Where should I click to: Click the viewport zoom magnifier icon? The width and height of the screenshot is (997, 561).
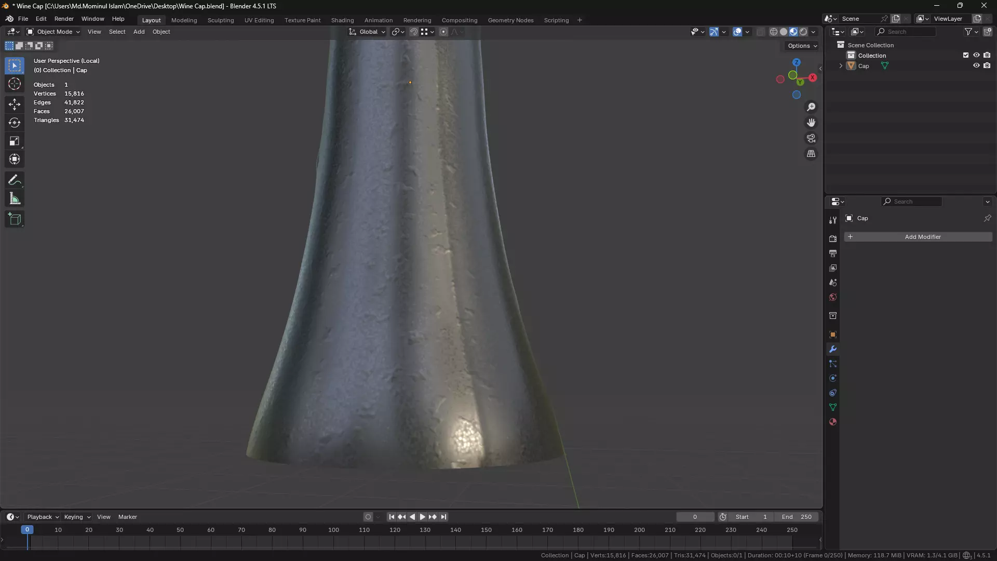tap(811, 107)
